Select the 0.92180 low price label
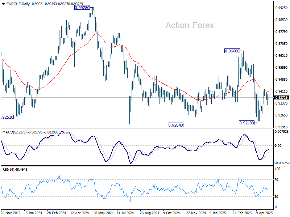Viewport: 290px width, 217px height. [x=247, y=123]
